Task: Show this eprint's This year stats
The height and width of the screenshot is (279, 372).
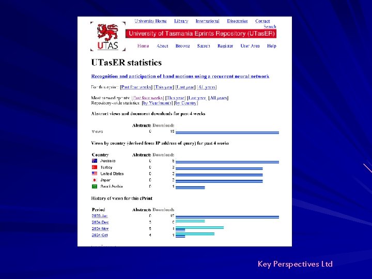Action: coord(164,87)
